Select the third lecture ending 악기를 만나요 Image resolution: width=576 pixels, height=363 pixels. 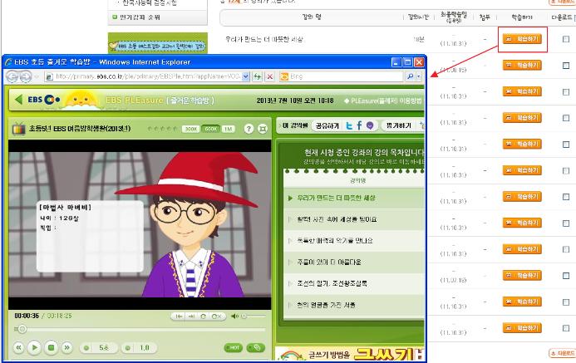354,241
